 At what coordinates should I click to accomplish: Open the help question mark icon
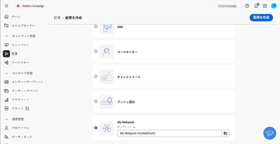click(247, 6)
